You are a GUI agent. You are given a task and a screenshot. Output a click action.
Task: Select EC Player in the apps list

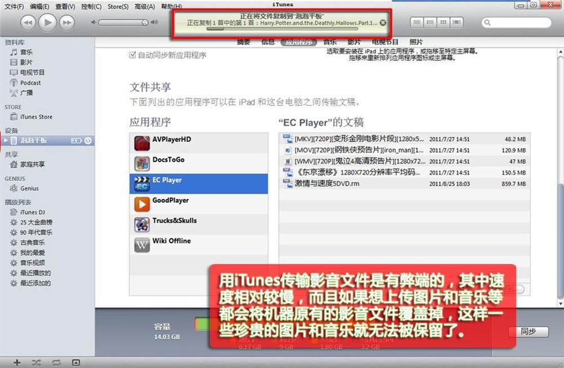[199, 184]
